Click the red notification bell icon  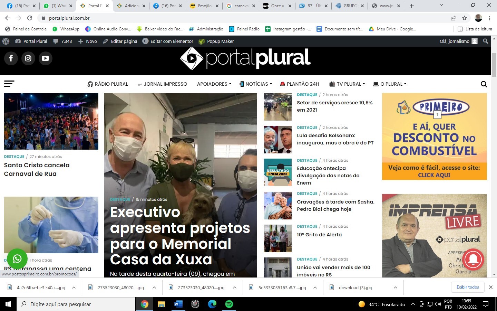click(x=474, y=260)
